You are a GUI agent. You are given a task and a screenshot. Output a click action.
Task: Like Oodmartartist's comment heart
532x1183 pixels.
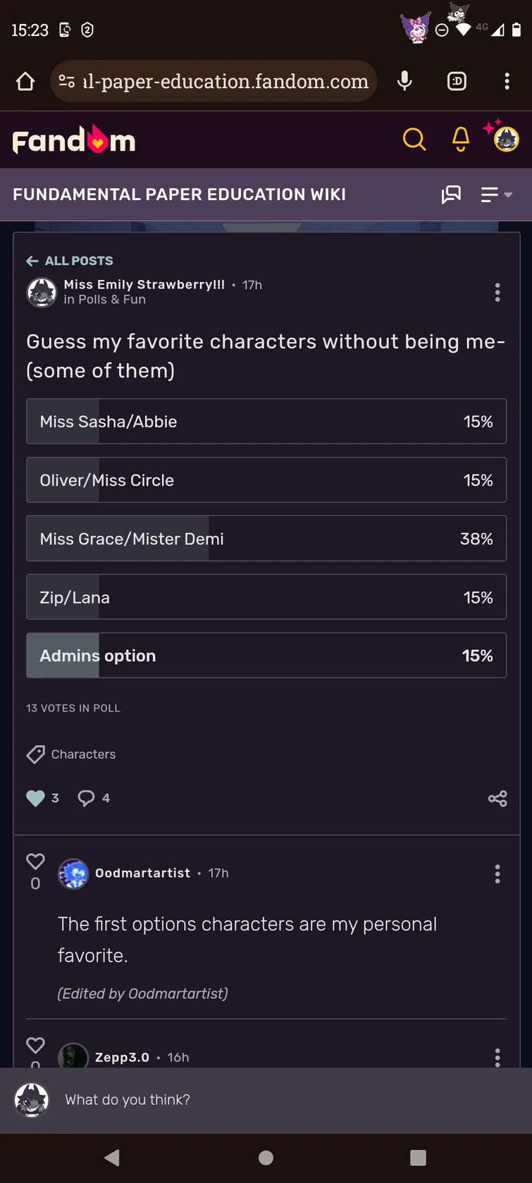coord(35,861)
